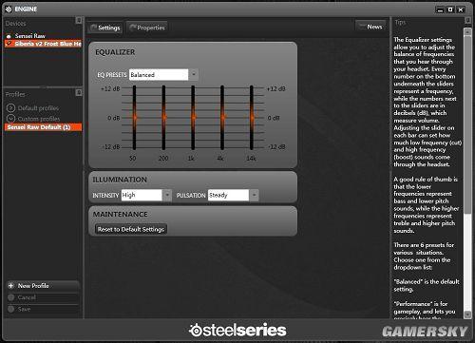Select the Sensei Raw Default (1) profile
The height and width of the screenshot is (343, 475).
(x=43, y=127)
